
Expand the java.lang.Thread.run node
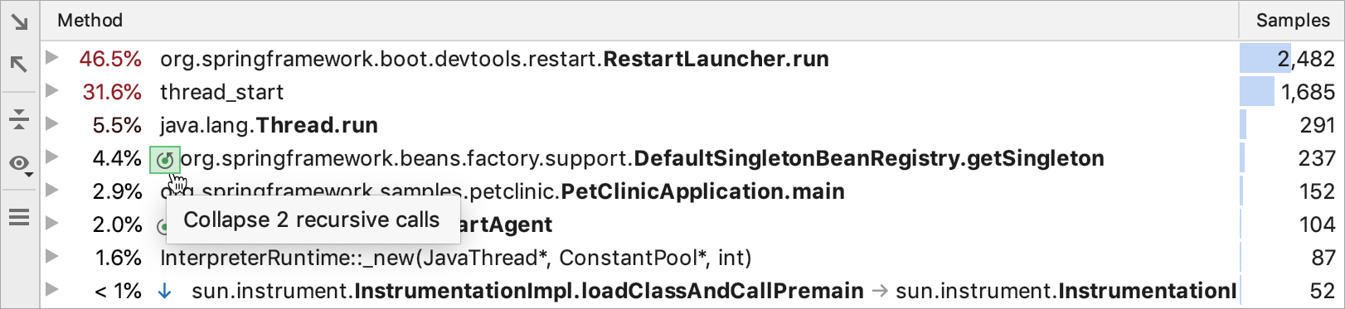51,124
